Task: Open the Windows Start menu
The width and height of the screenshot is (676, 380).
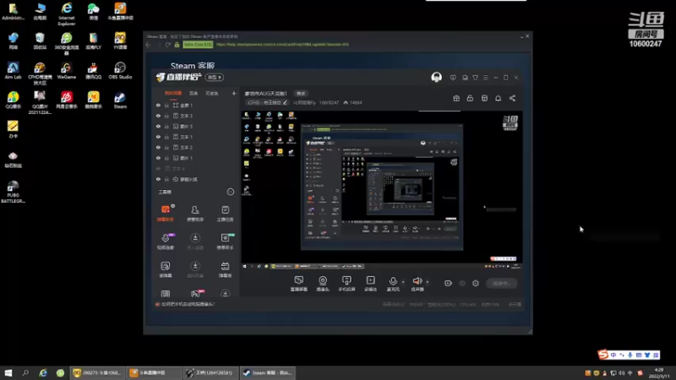Action: 8,372
